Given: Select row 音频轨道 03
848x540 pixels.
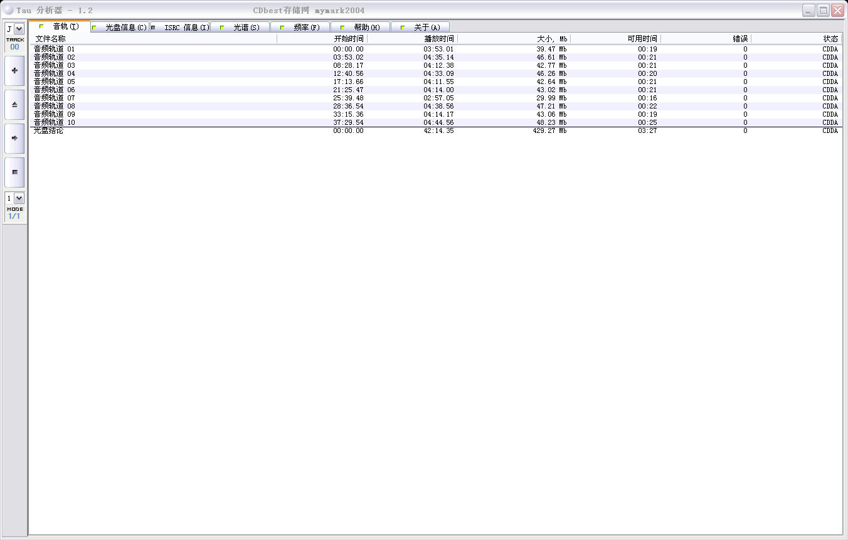Looking at the screenshot, I should coord(436,65).
